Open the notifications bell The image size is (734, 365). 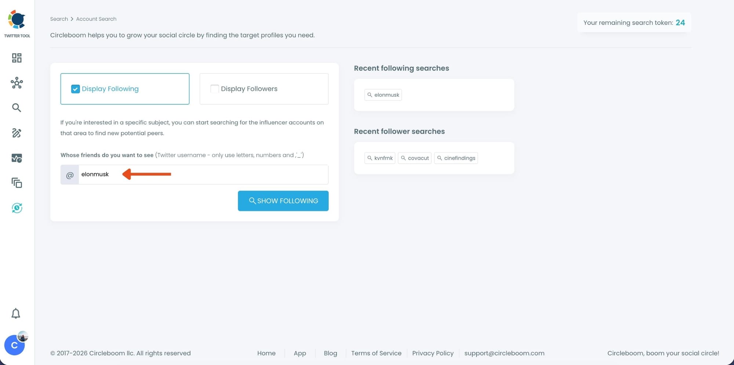16,313
